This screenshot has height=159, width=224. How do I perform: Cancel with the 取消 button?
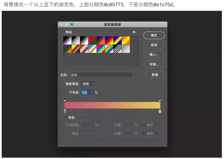pyautogui.click(x=154, y=45)
